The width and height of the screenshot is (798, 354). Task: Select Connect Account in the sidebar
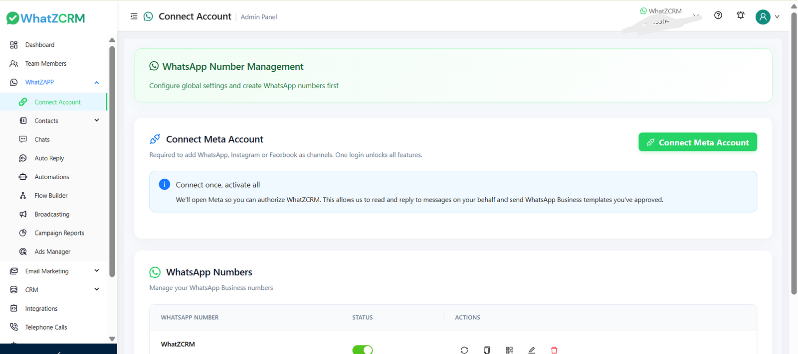(53, 102)
